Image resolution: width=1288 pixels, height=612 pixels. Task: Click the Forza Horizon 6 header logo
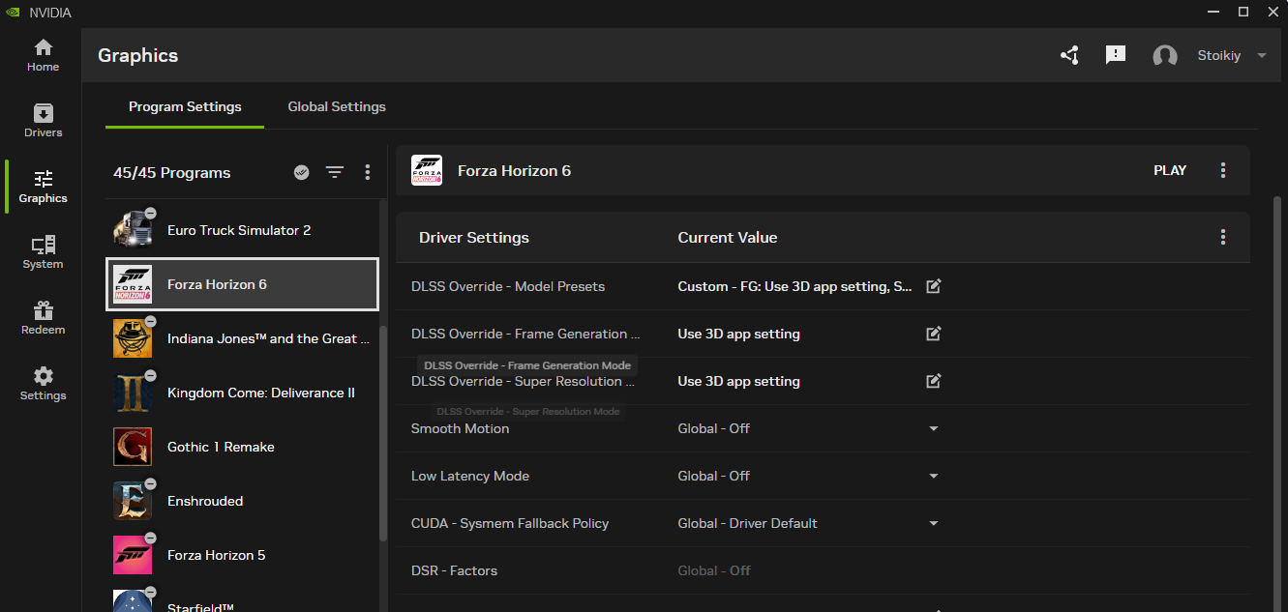pos(427,170)
